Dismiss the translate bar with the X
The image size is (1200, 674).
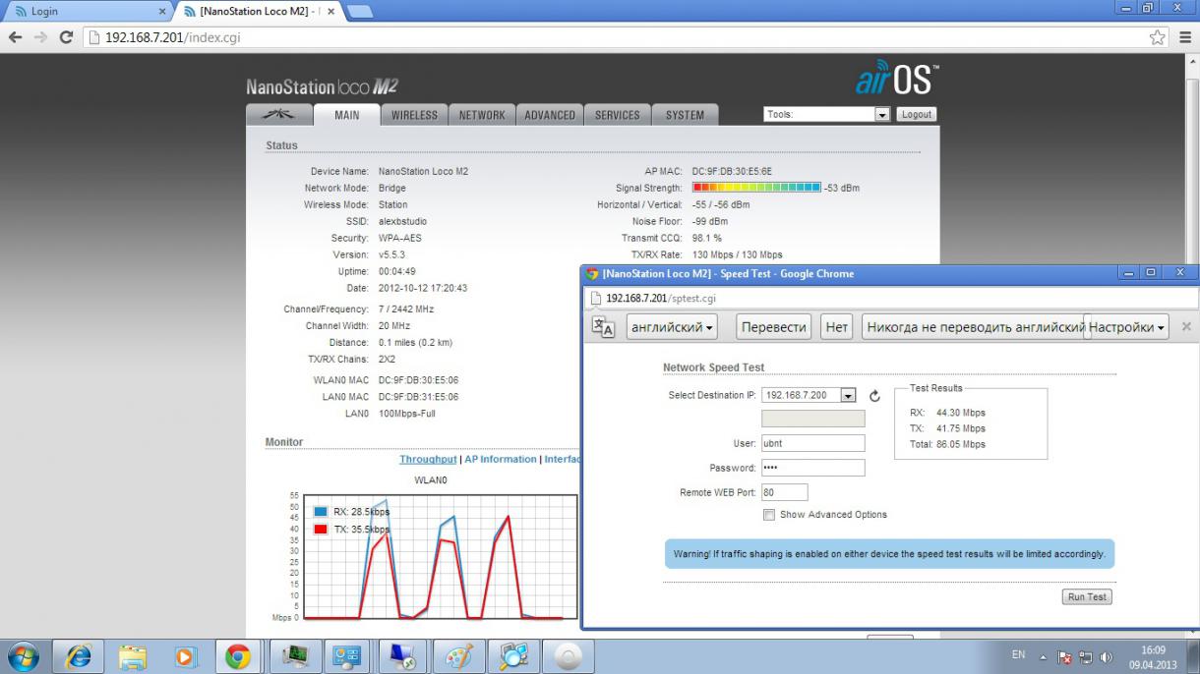pos(1185,326)
